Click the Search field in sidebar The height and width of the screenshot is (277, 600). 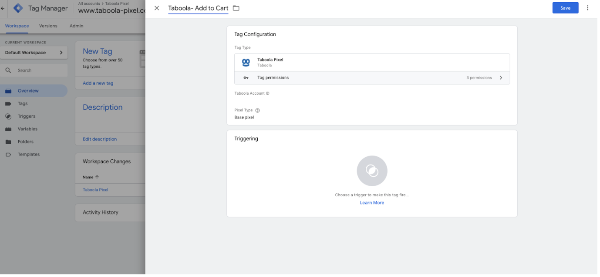tap(34, 70)
